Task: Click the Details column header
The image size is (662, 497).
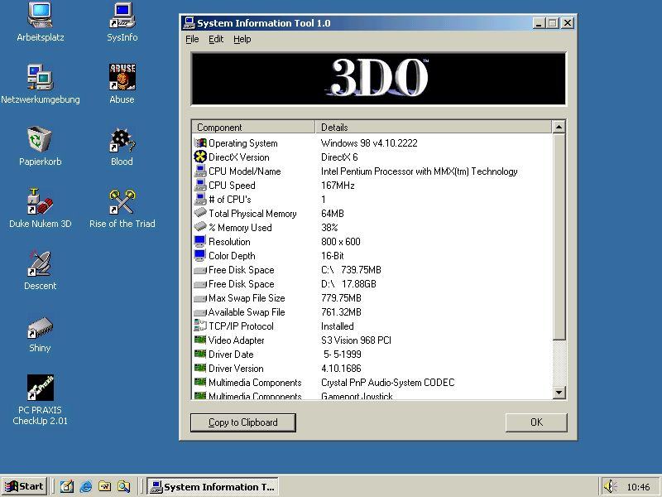Action: click(433, 128)
